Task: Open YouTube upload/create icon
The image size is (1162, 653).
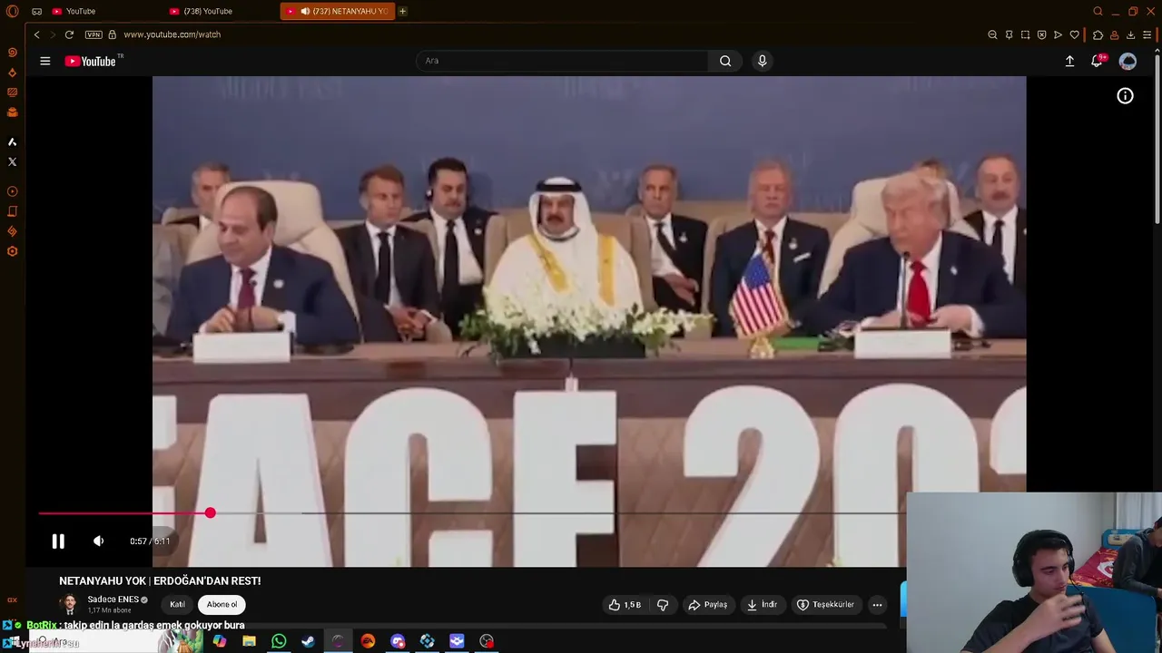Action: [1069, 61]
